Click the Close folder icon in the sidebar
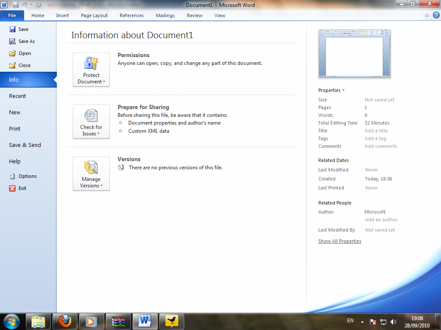441x330 pixels. click(x=12, y=65)
